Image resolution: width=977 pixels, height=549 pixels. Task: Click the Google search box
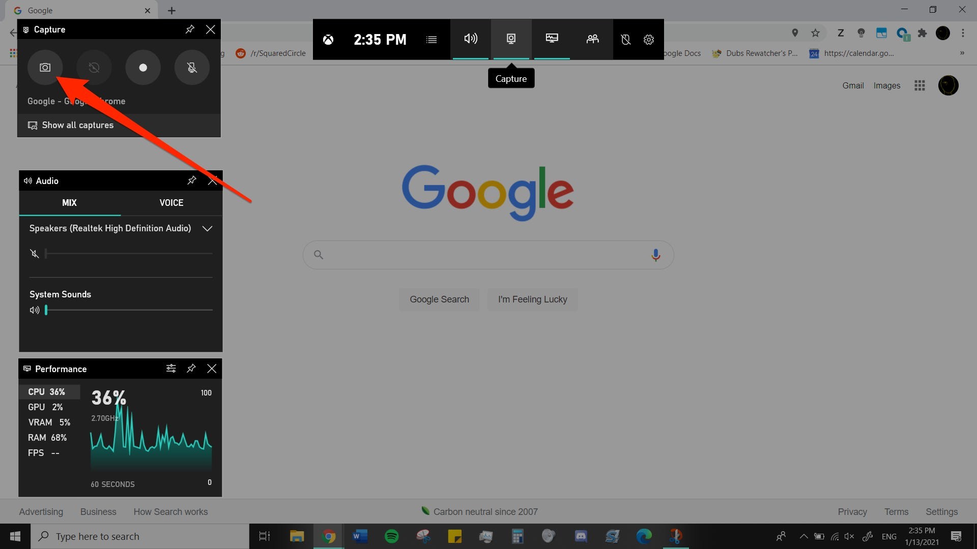[488, 255]
